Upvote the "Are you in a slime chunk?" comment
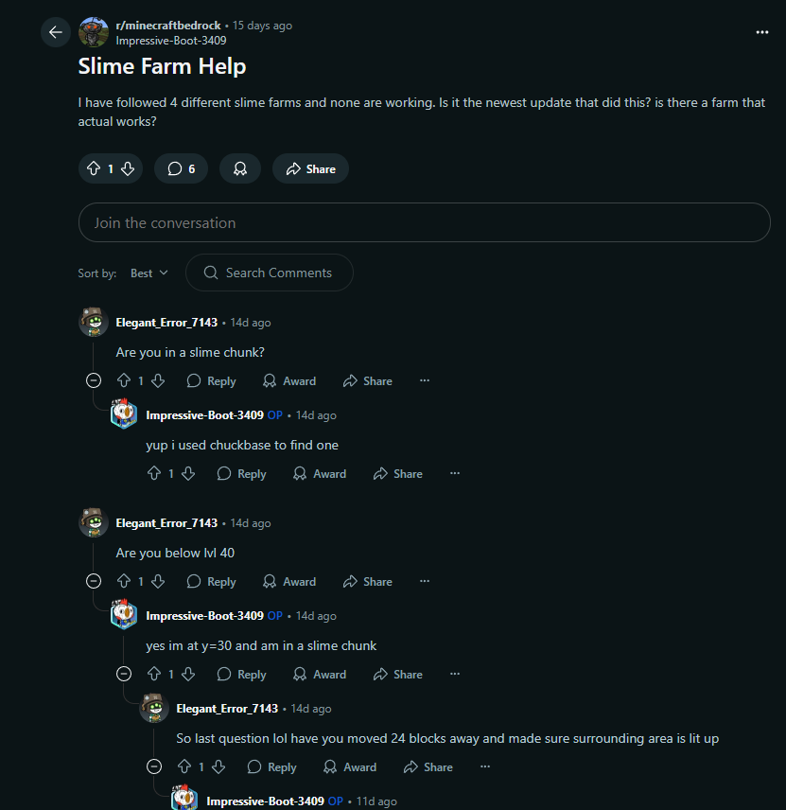The image size is (786, 810). 123,380
